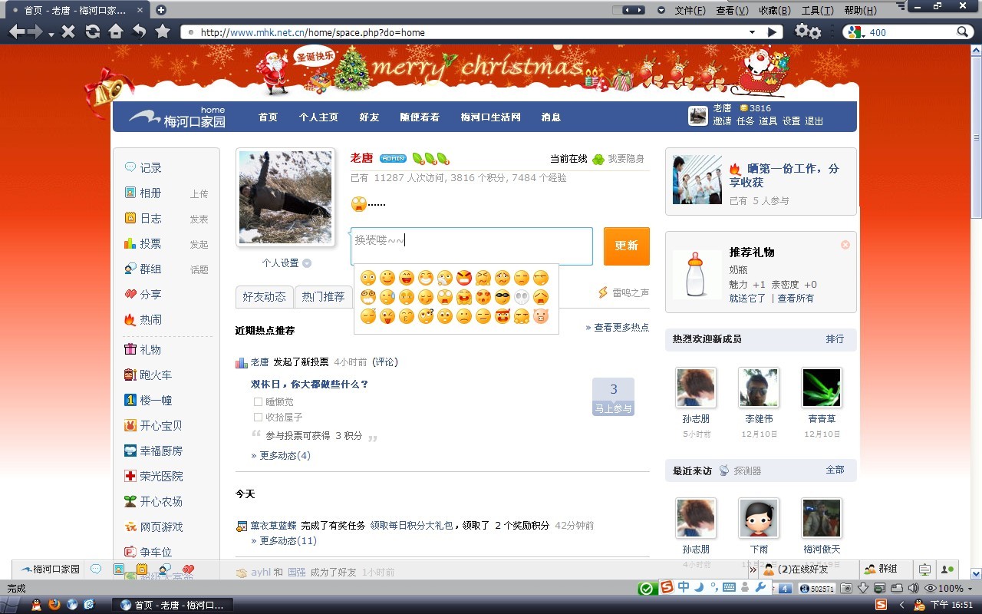Open the Firefox icon in the taskbar
Image resolution: width=982 pixels, height=614 pixels.
[x=54, y=604]
